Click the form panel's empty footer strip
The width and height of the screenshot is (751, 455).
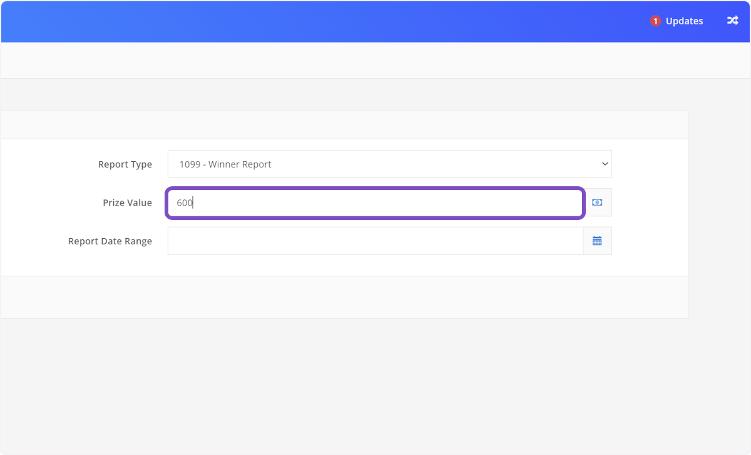click(344, 297)
